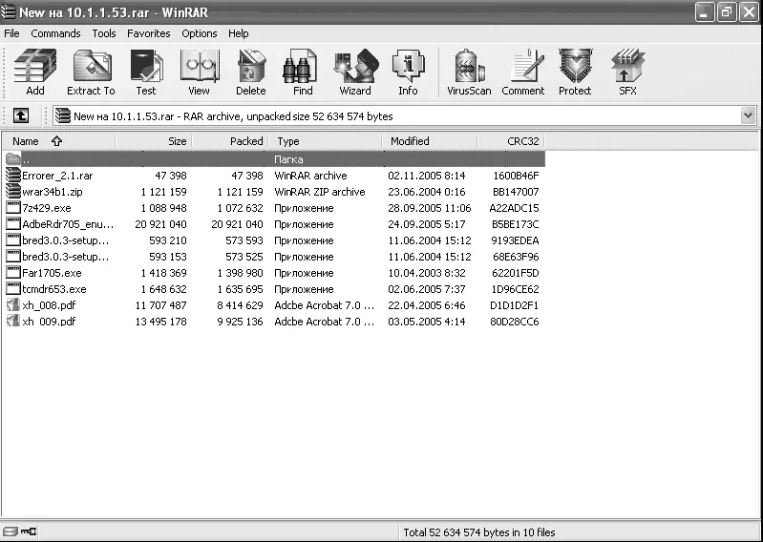Viewport: 763px width, 542px height.
Task: Go up one folder level button
Action: click(x=20, y=115)
